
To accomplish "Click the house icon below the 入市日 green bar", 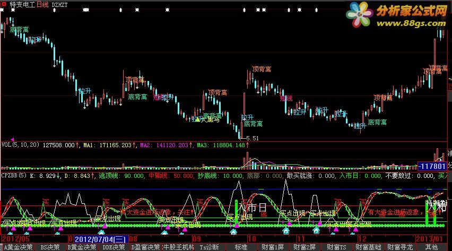I will click(233, 232).
